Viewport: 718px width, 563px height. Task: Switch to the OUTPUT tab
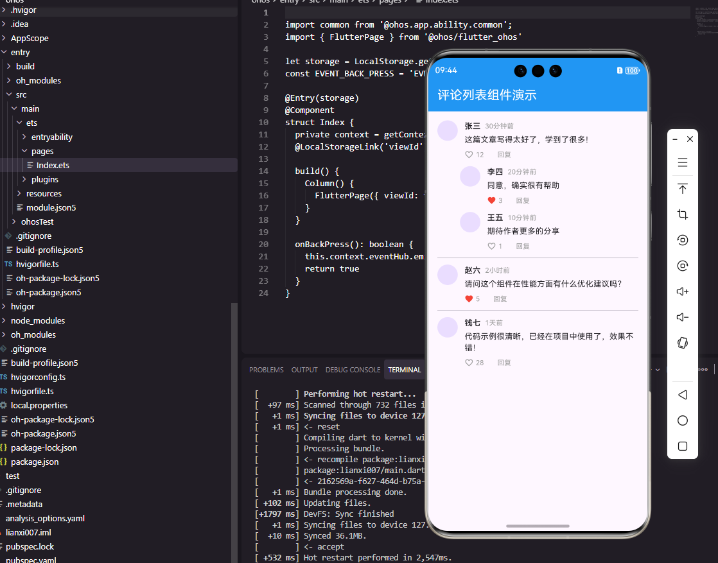[304, 369]
